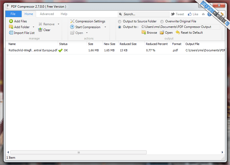230x165 pixels.
Task: Click the 0.77 % reduced percent cell
Action: pyautogui.click(x=151, y=50)
